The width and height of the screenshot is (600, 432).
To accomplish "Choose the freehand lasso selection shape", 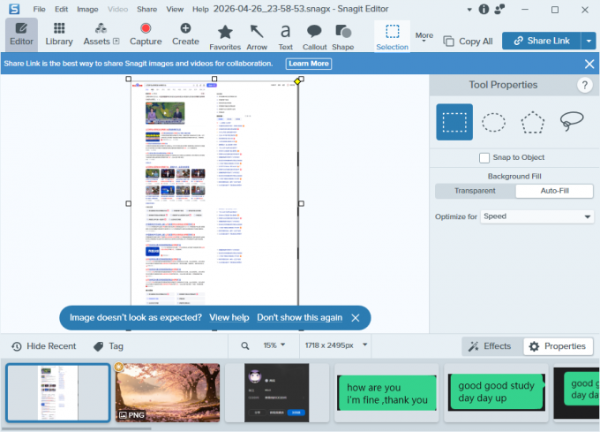I will [572, 121].
